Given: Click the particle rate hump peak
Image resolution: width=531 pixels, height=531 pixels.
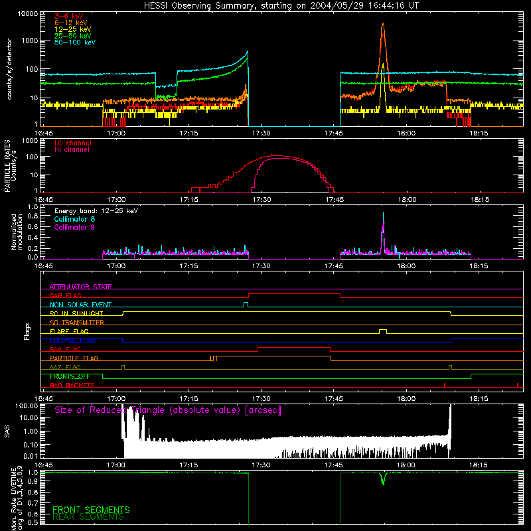Looking at the screenshot, I should pyautogui.click(x=277, y=157).
